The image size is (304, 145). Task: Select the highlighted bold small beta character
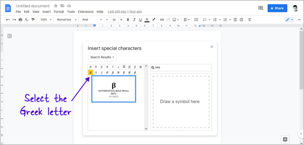tap(91, 73)
